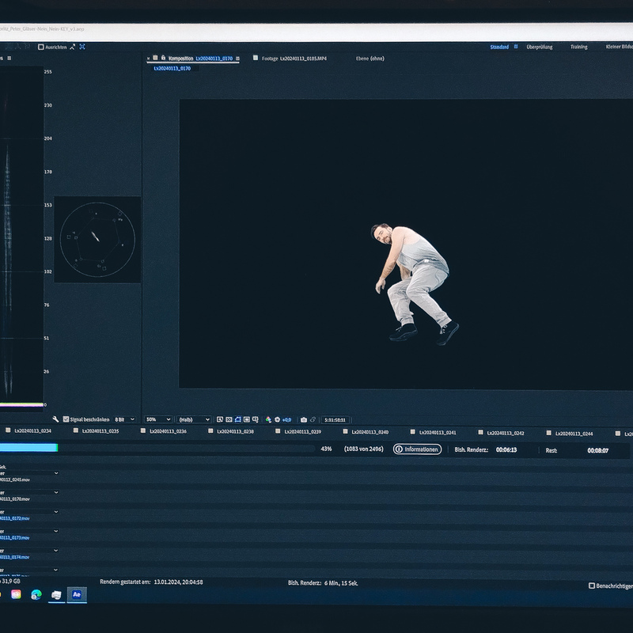The height and width of the screenshot is (633, 633).
Task: Click grid and guide options icon
Action: tap(255, 419)
